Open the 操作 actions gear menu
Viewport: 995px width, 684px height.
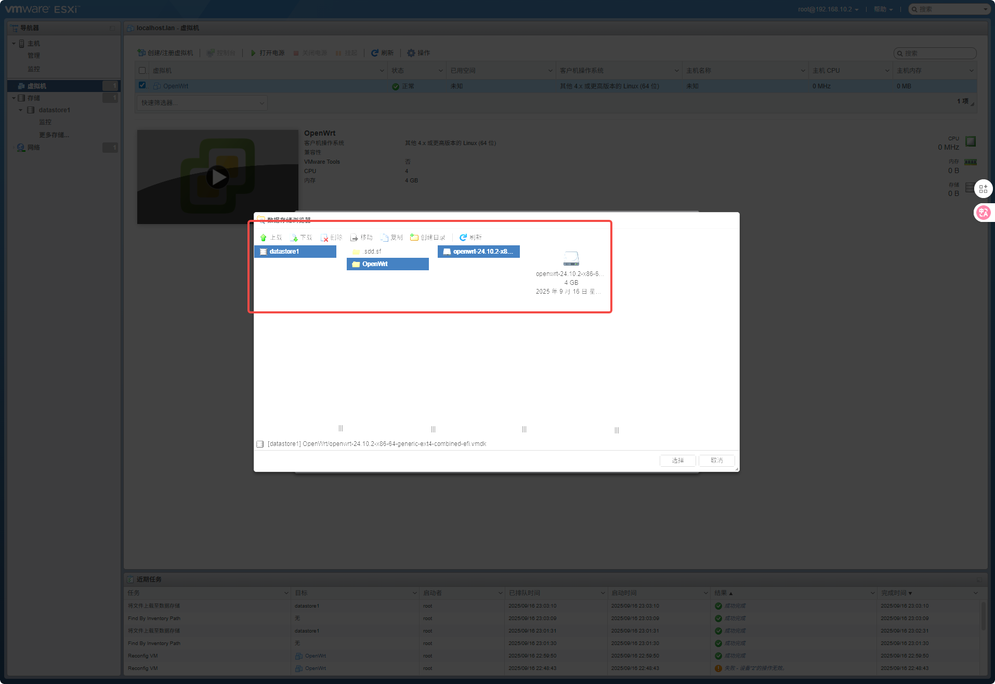tap(418, 53)
